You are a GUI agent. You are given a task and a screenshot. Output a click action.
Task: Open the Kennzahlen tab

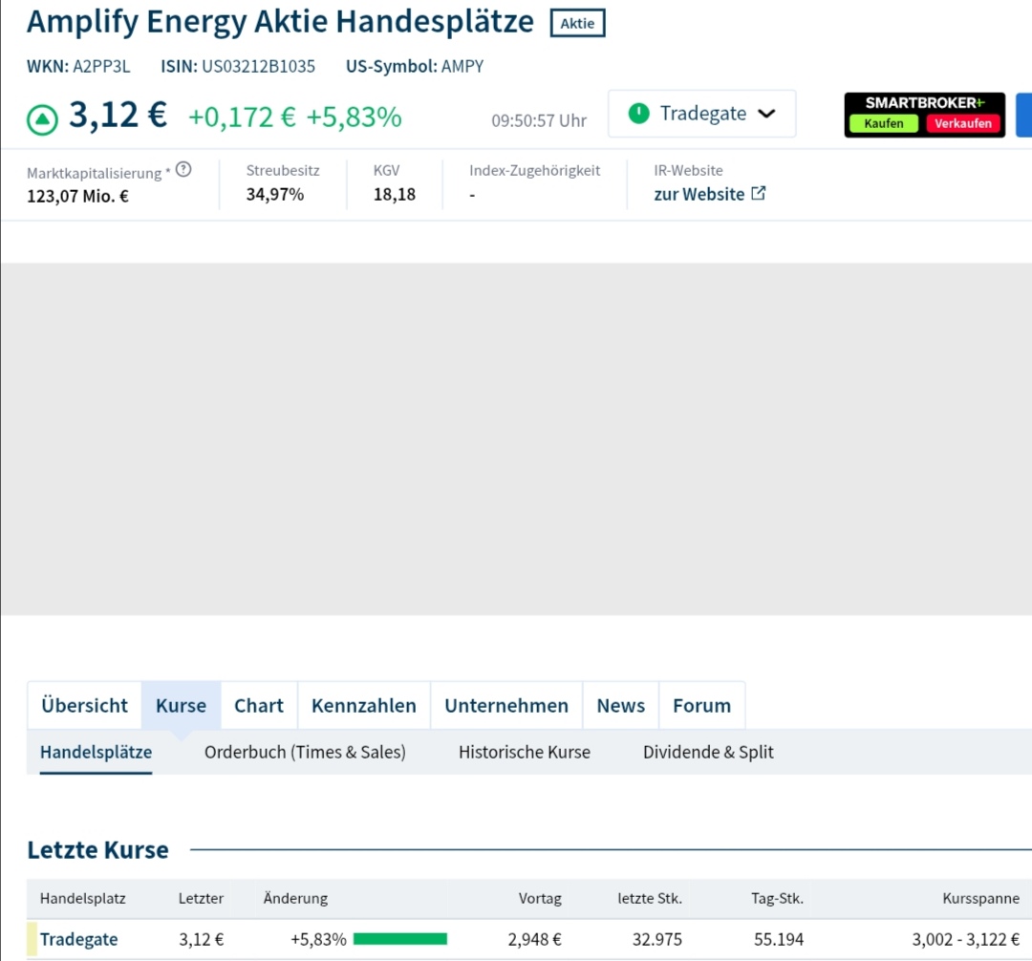point(364,706)
